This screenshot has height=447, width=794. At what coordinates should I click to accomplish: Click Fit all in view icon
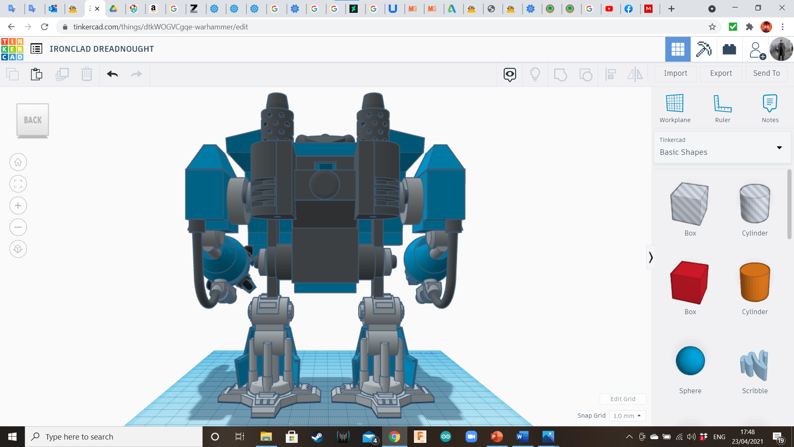[x=18, y=184]
